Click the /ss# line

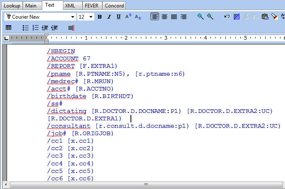(55, 104)
